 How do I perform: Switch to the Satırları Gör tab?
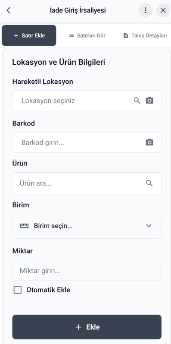(87, 35)
